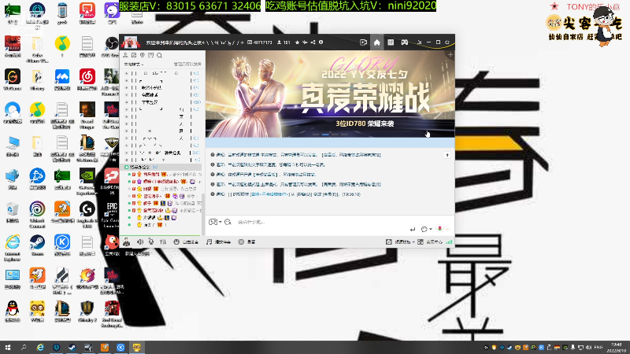Click the star favorite icon in YY title bar
The width and height of the screenshot is (630, 354).
point(298,42)
